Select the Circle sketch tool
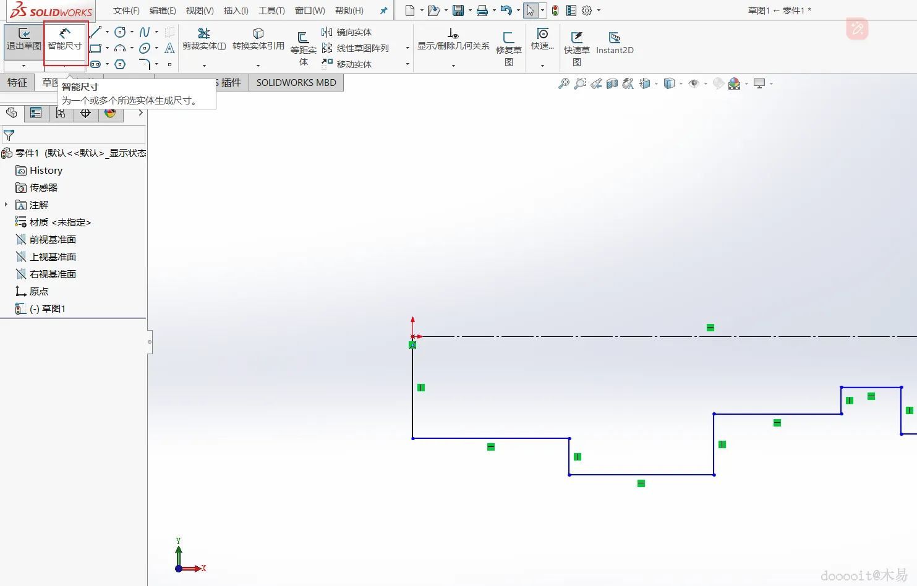Screen dimensions: 917x586 pyautogui.click(x=120, y=32)
